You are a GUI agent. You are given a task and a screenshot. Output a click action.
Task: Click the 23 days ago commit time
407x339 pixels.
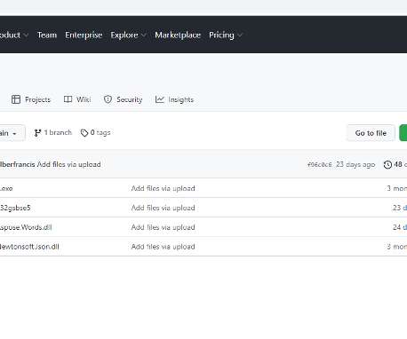pos(355,164)
